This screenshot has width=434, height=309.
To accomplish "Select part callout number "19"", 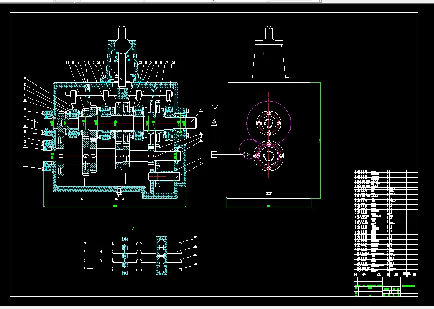I will (93, 63).
